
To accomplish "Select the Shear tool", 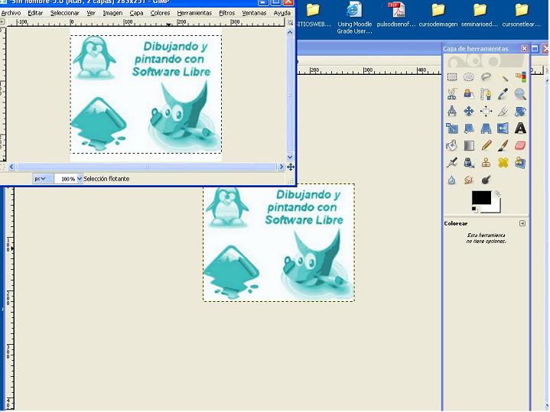I will point(469,128).
